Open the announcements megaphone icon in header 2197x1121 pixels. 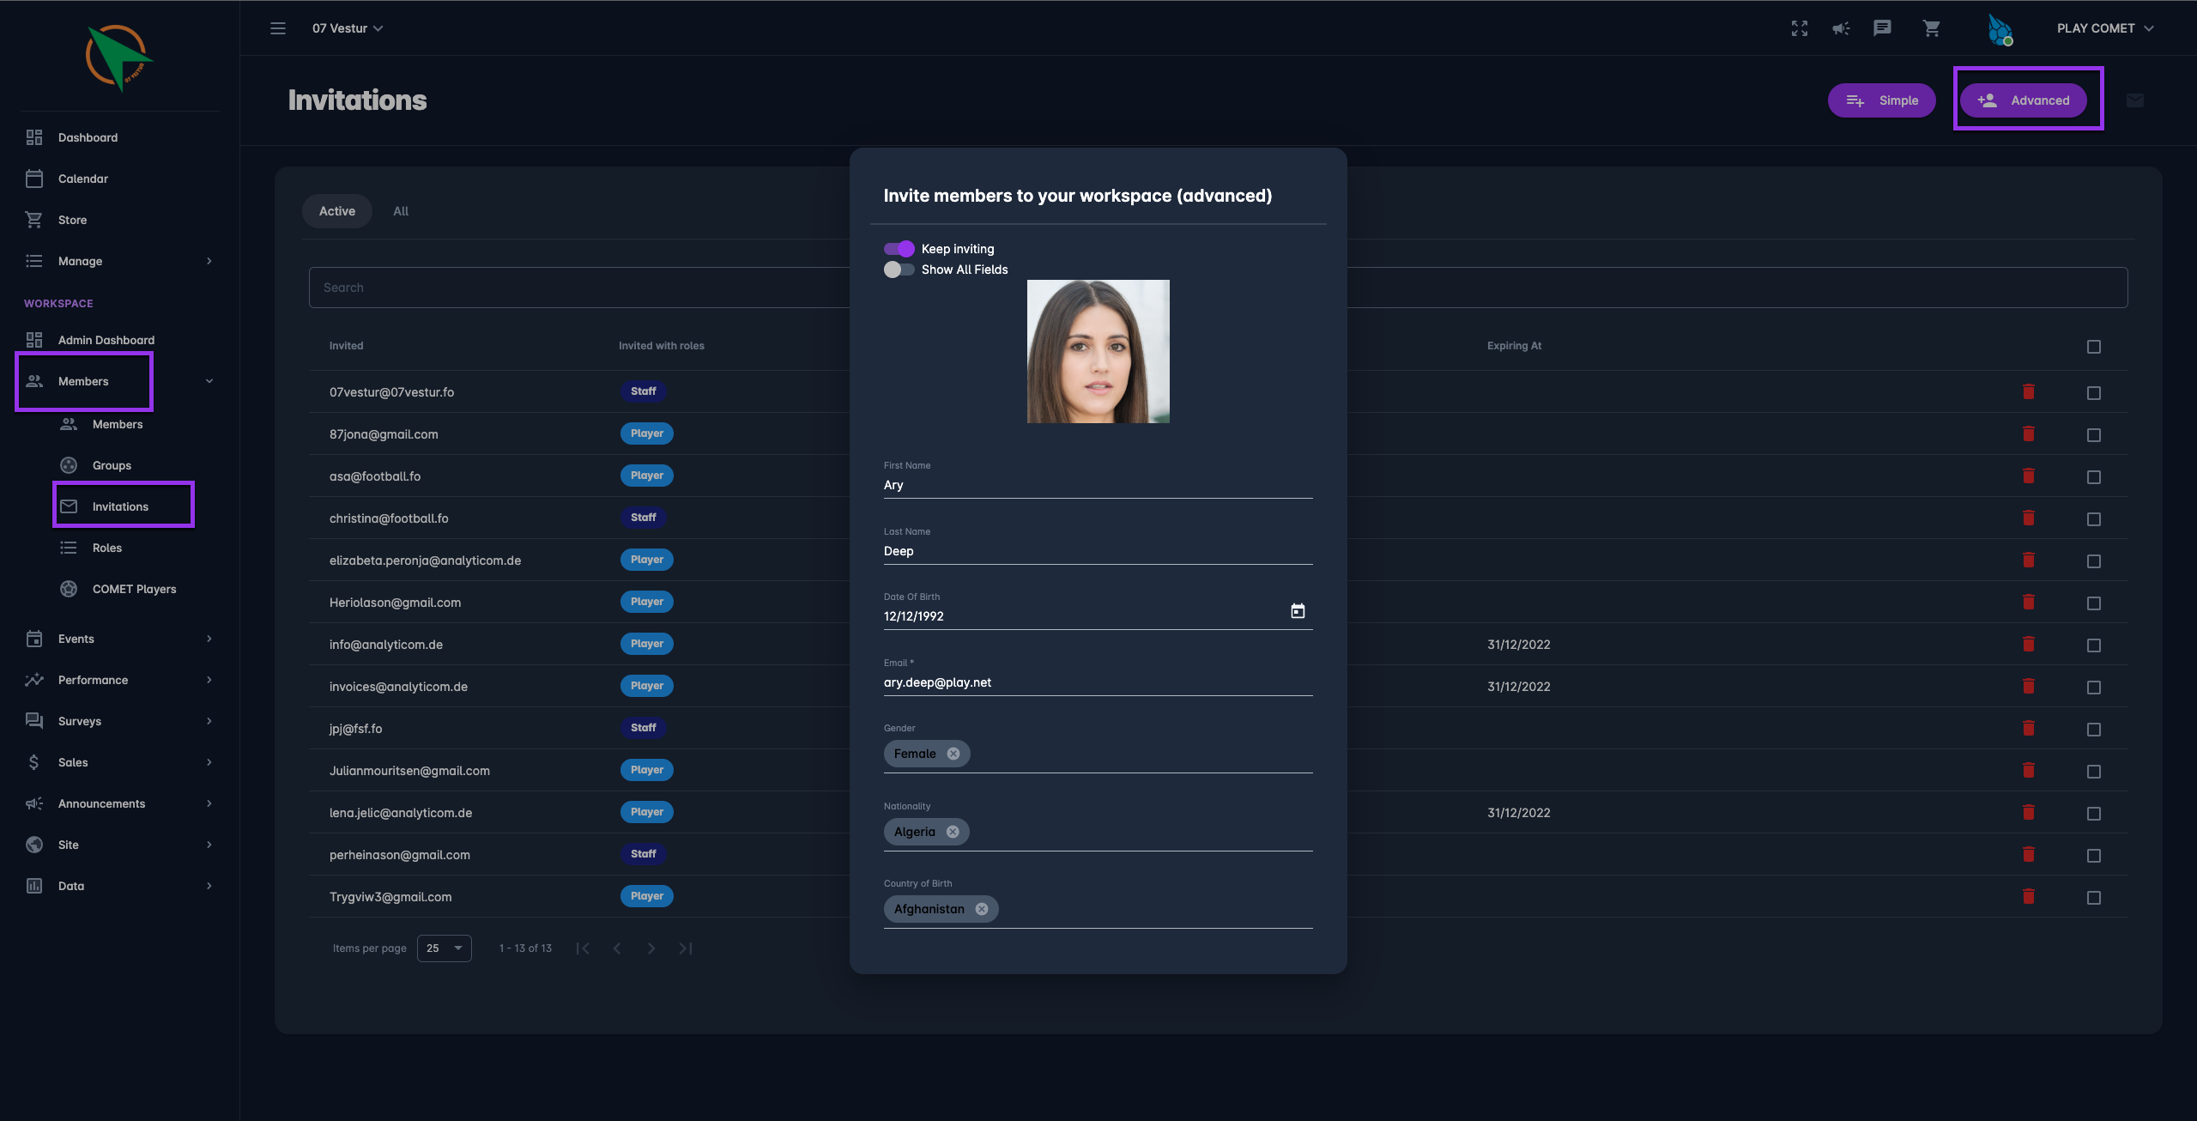pos(1841,28)
